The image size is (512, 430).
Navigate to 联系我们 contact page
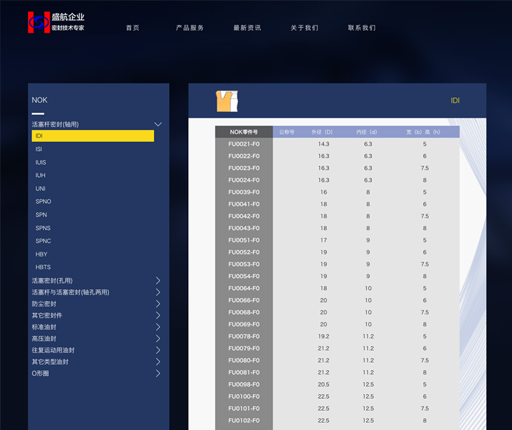(362, 28)
